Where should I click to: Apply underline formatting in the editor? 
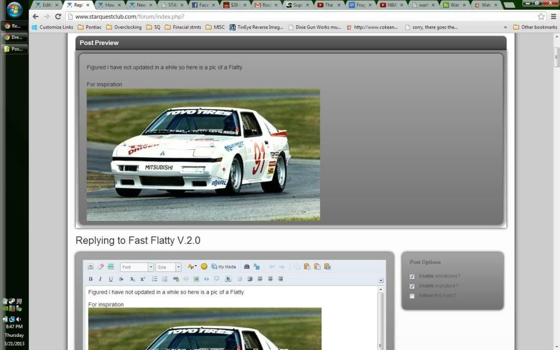(110, 279)
